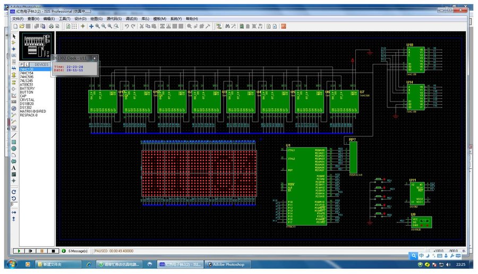478x274 pixels.
Task: Click the Step simulation button
Action: (x=30, y=250)
